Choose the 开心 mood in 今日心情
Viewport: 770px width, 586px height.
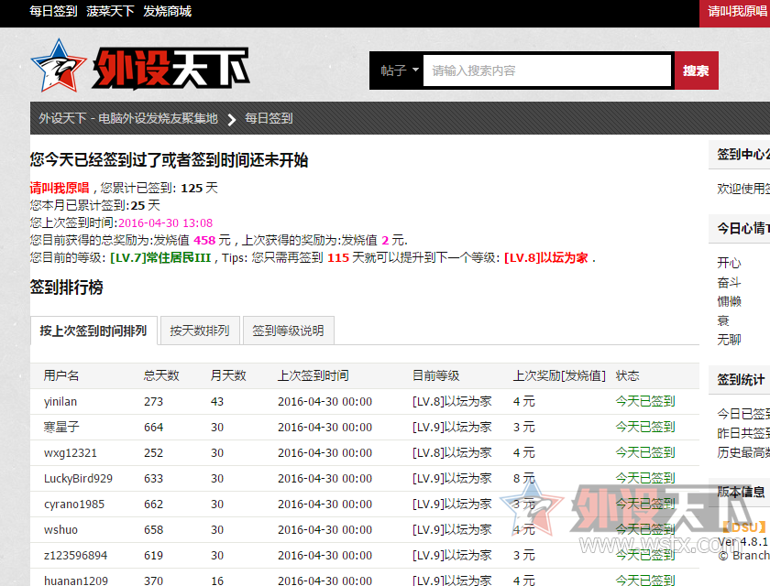pos(729,263)
